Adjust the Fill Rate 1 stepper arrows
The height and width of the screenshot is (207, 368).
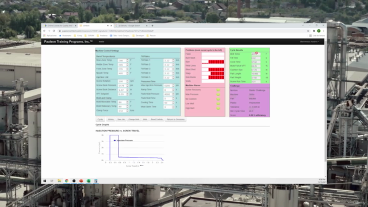tap(173, 60)
